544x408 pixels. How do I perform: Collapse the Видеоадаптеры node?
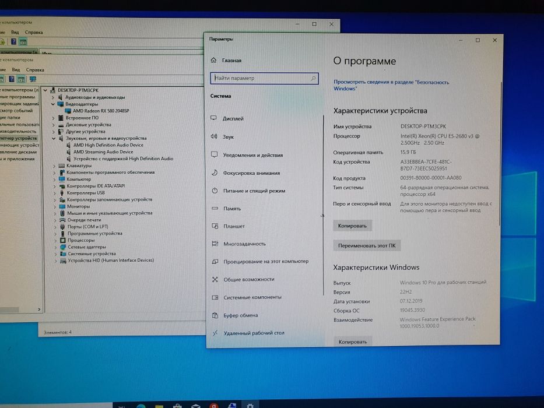click(53, 104)
